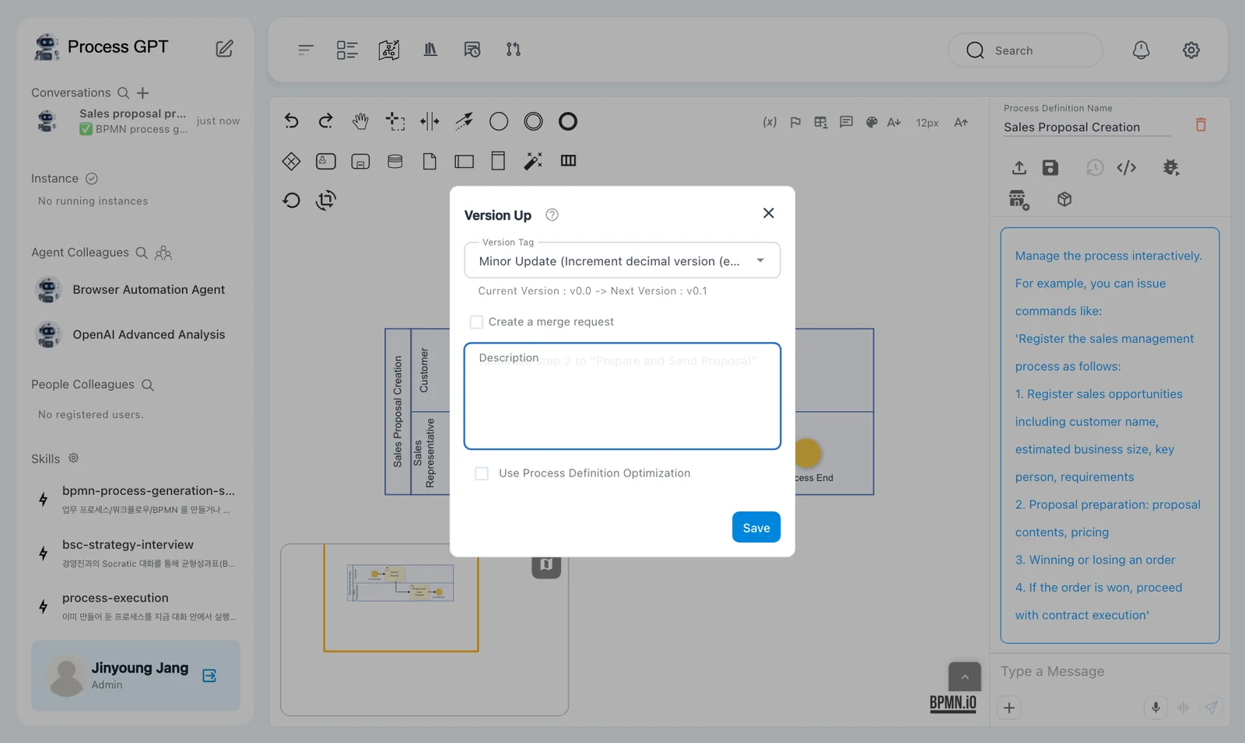1245x743 pixels.
Task: Create a data object reference
Action: pyautogui.click(x=430, y=161)
